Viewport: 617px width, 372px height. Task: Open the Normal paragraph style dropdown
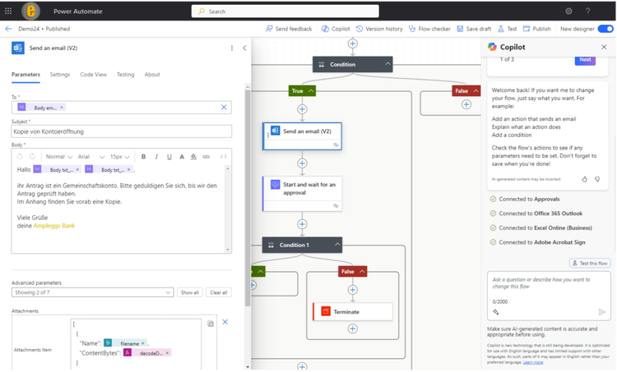(x=59, y=156)
